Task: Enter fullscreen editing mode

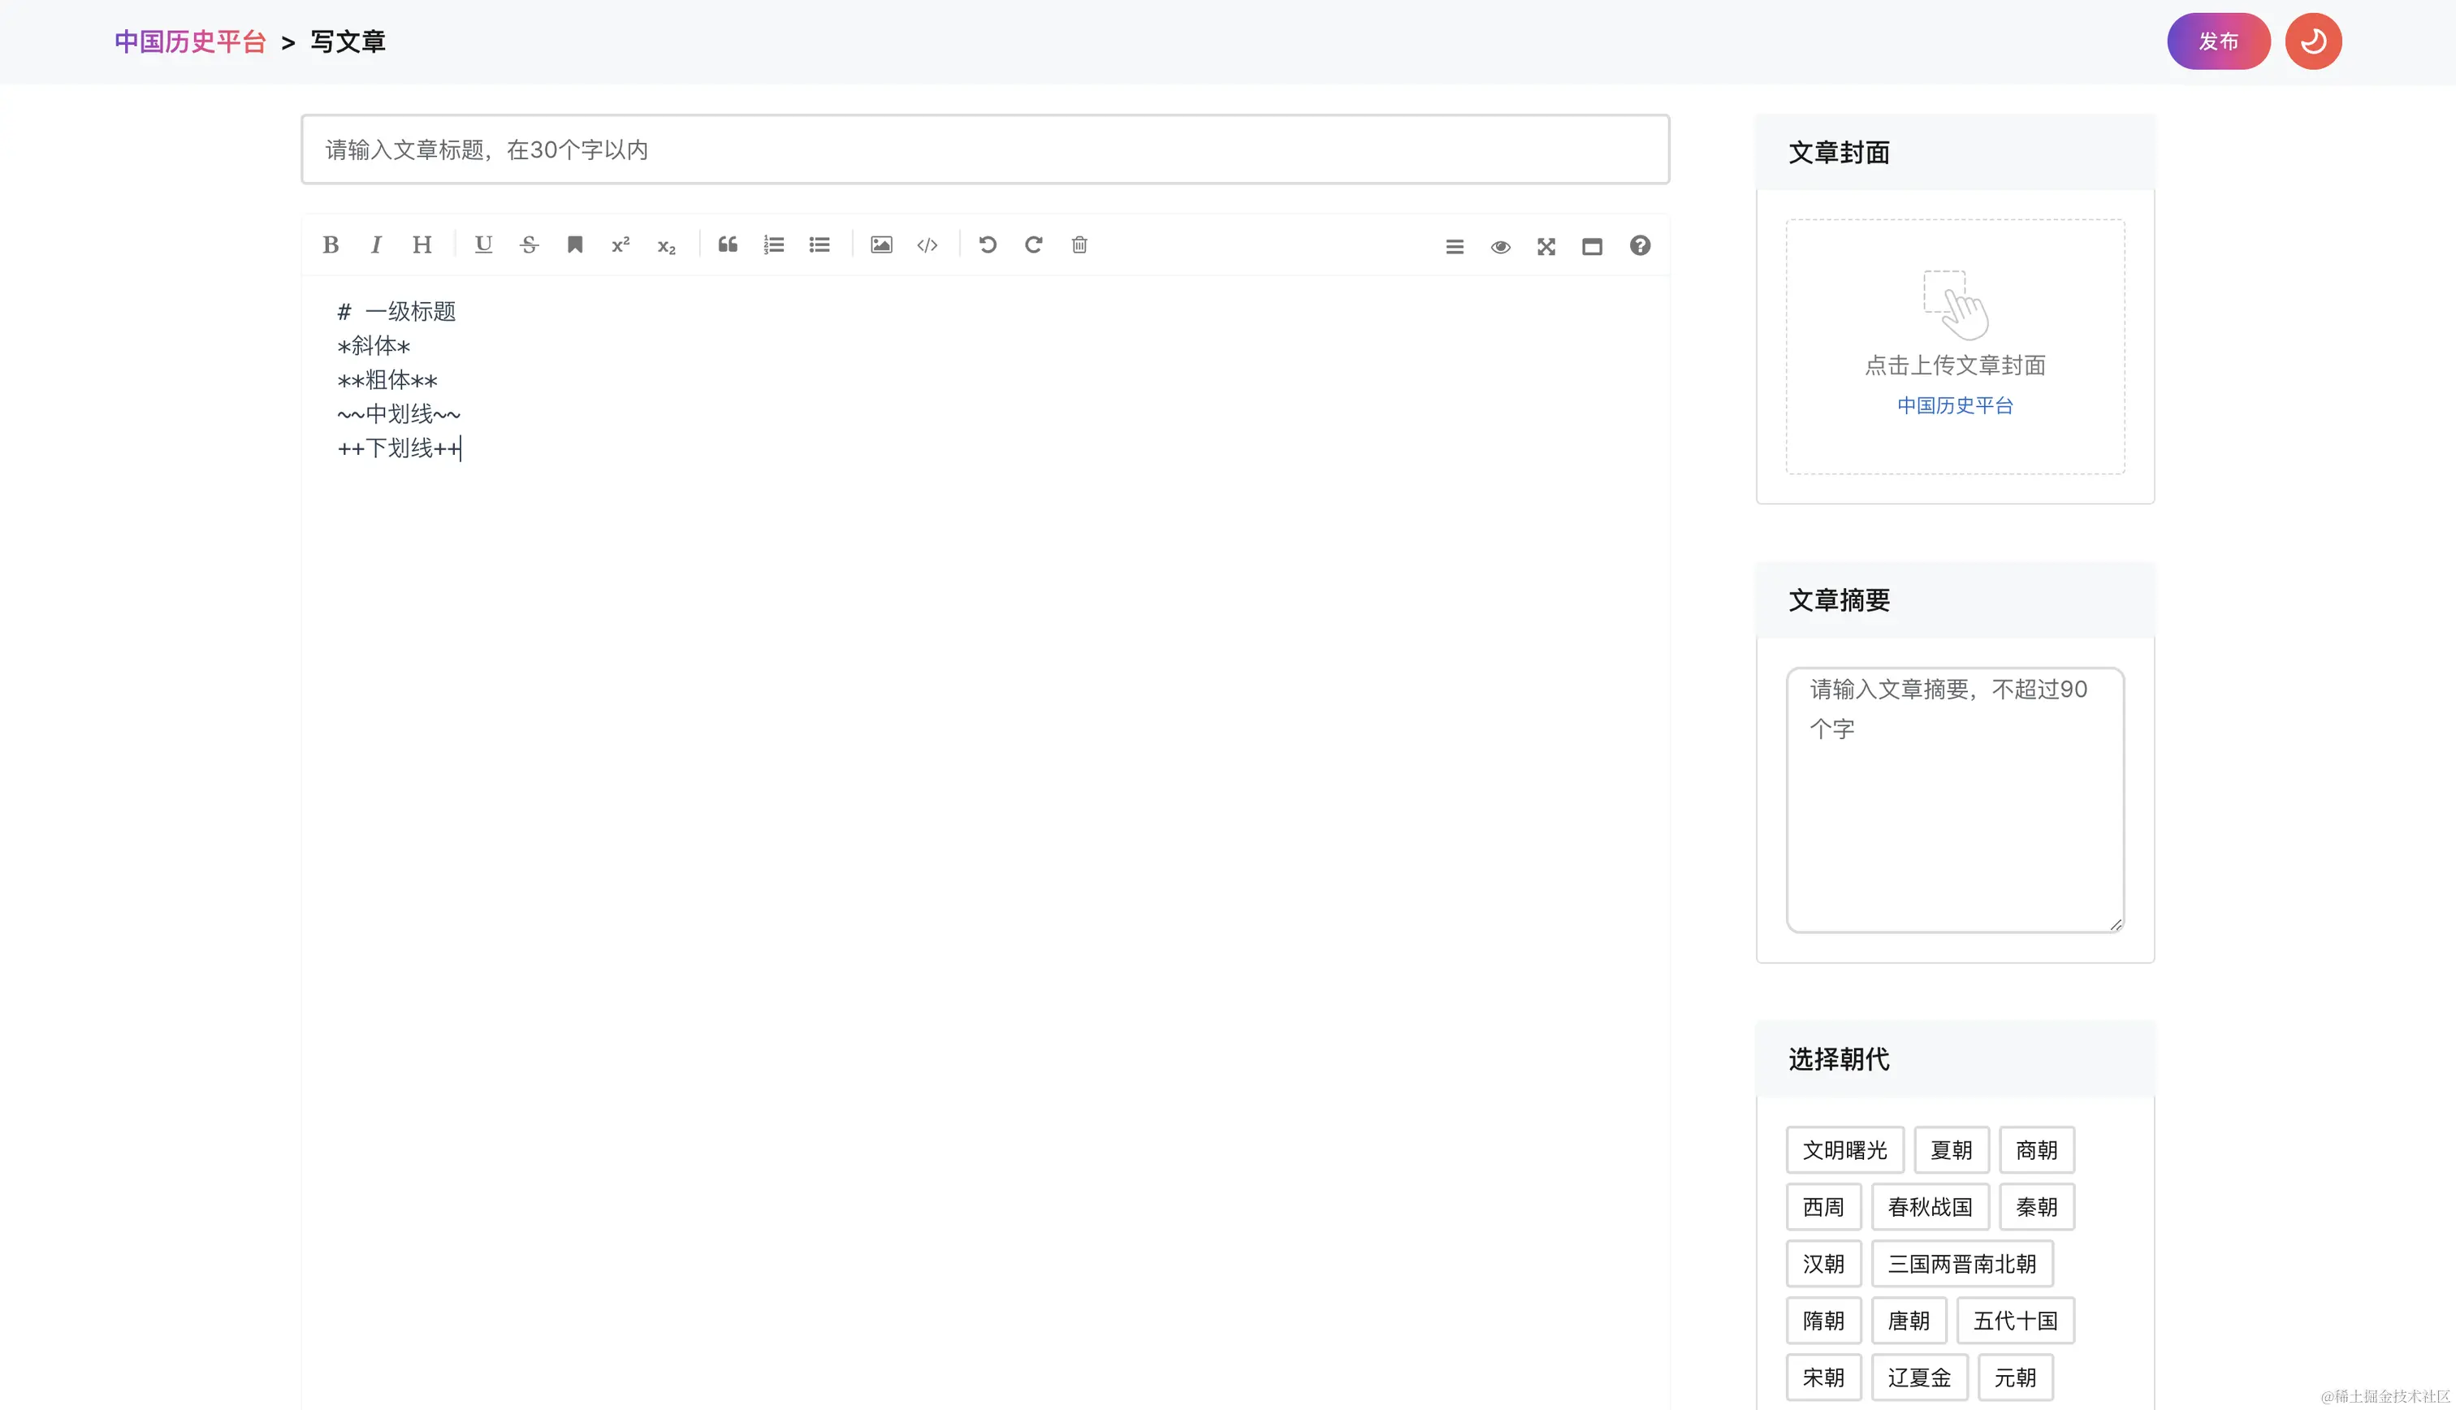Action: pos(1546,246)
